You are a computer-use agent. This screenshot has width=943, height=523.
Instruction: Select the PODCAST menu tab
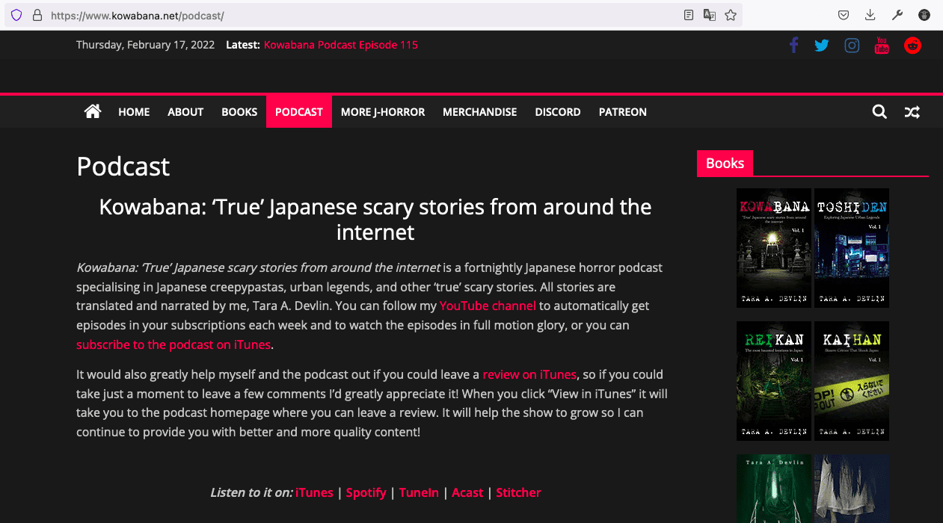click(299, 111)
